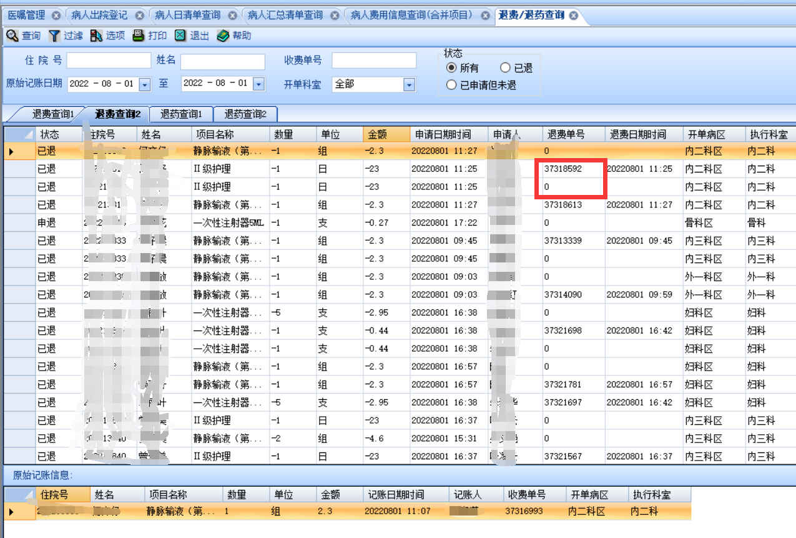The image size is (796, 538).
Task: Sort by the 退费单号 column header
Action: (574, 134)
